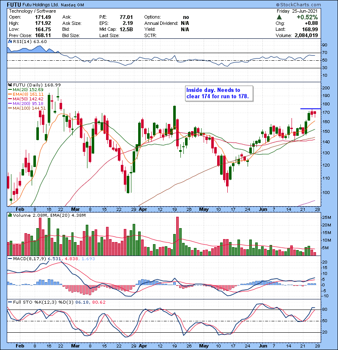Select the Volume value 2,084,019
This screenshot has height=350, width=338.
[306, 35]
